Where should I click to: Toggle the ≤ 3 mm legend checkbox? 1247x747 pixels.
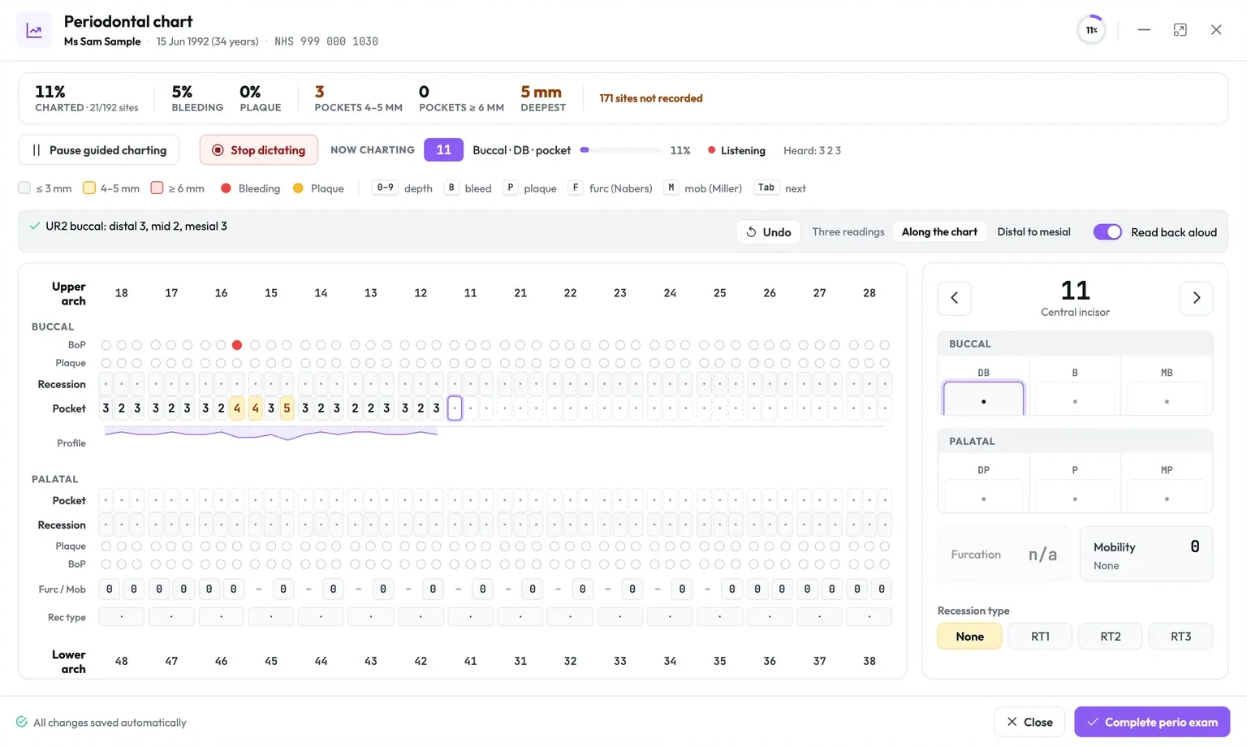(x=24, y=188)
